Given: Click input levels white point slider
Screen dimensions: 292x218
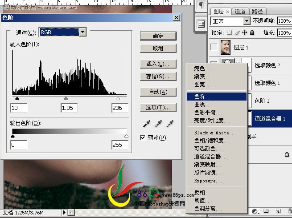Looking at the screenshot, I should pos(118,98).
